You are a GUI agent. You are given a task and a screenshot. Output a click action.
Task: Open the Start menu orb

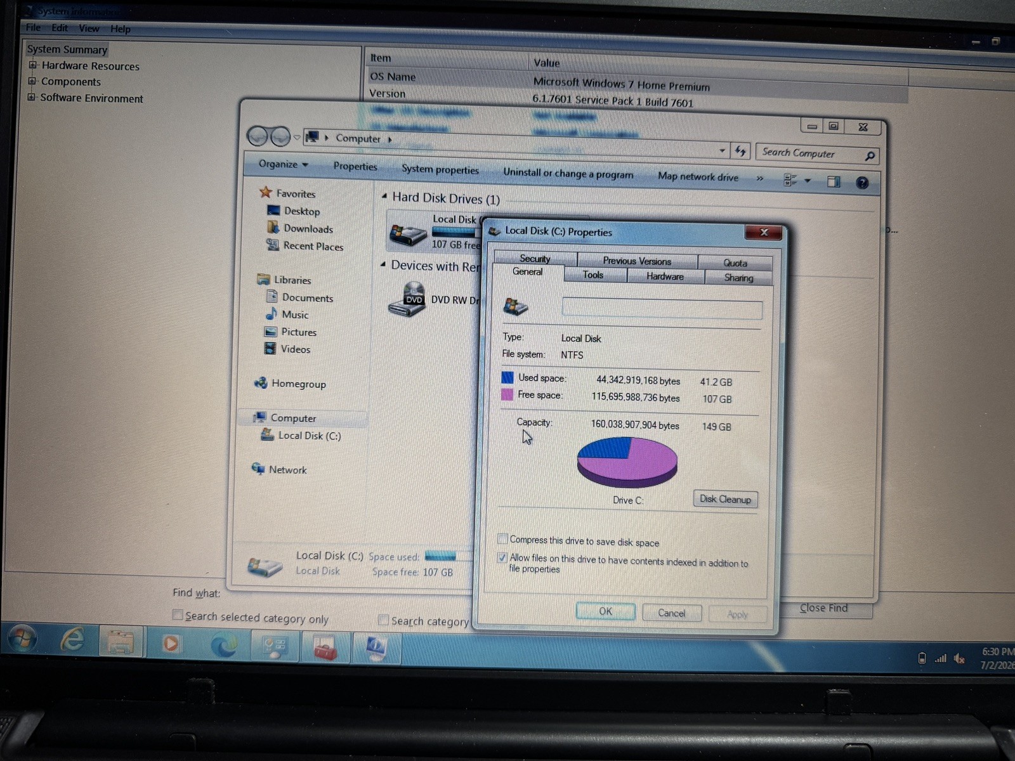tap(22, 639)
